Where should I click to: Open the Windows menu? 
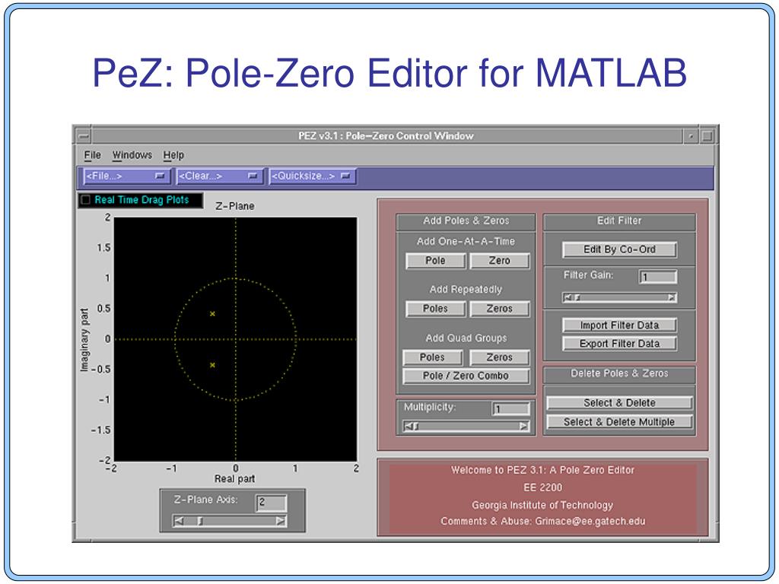(132, 155)
